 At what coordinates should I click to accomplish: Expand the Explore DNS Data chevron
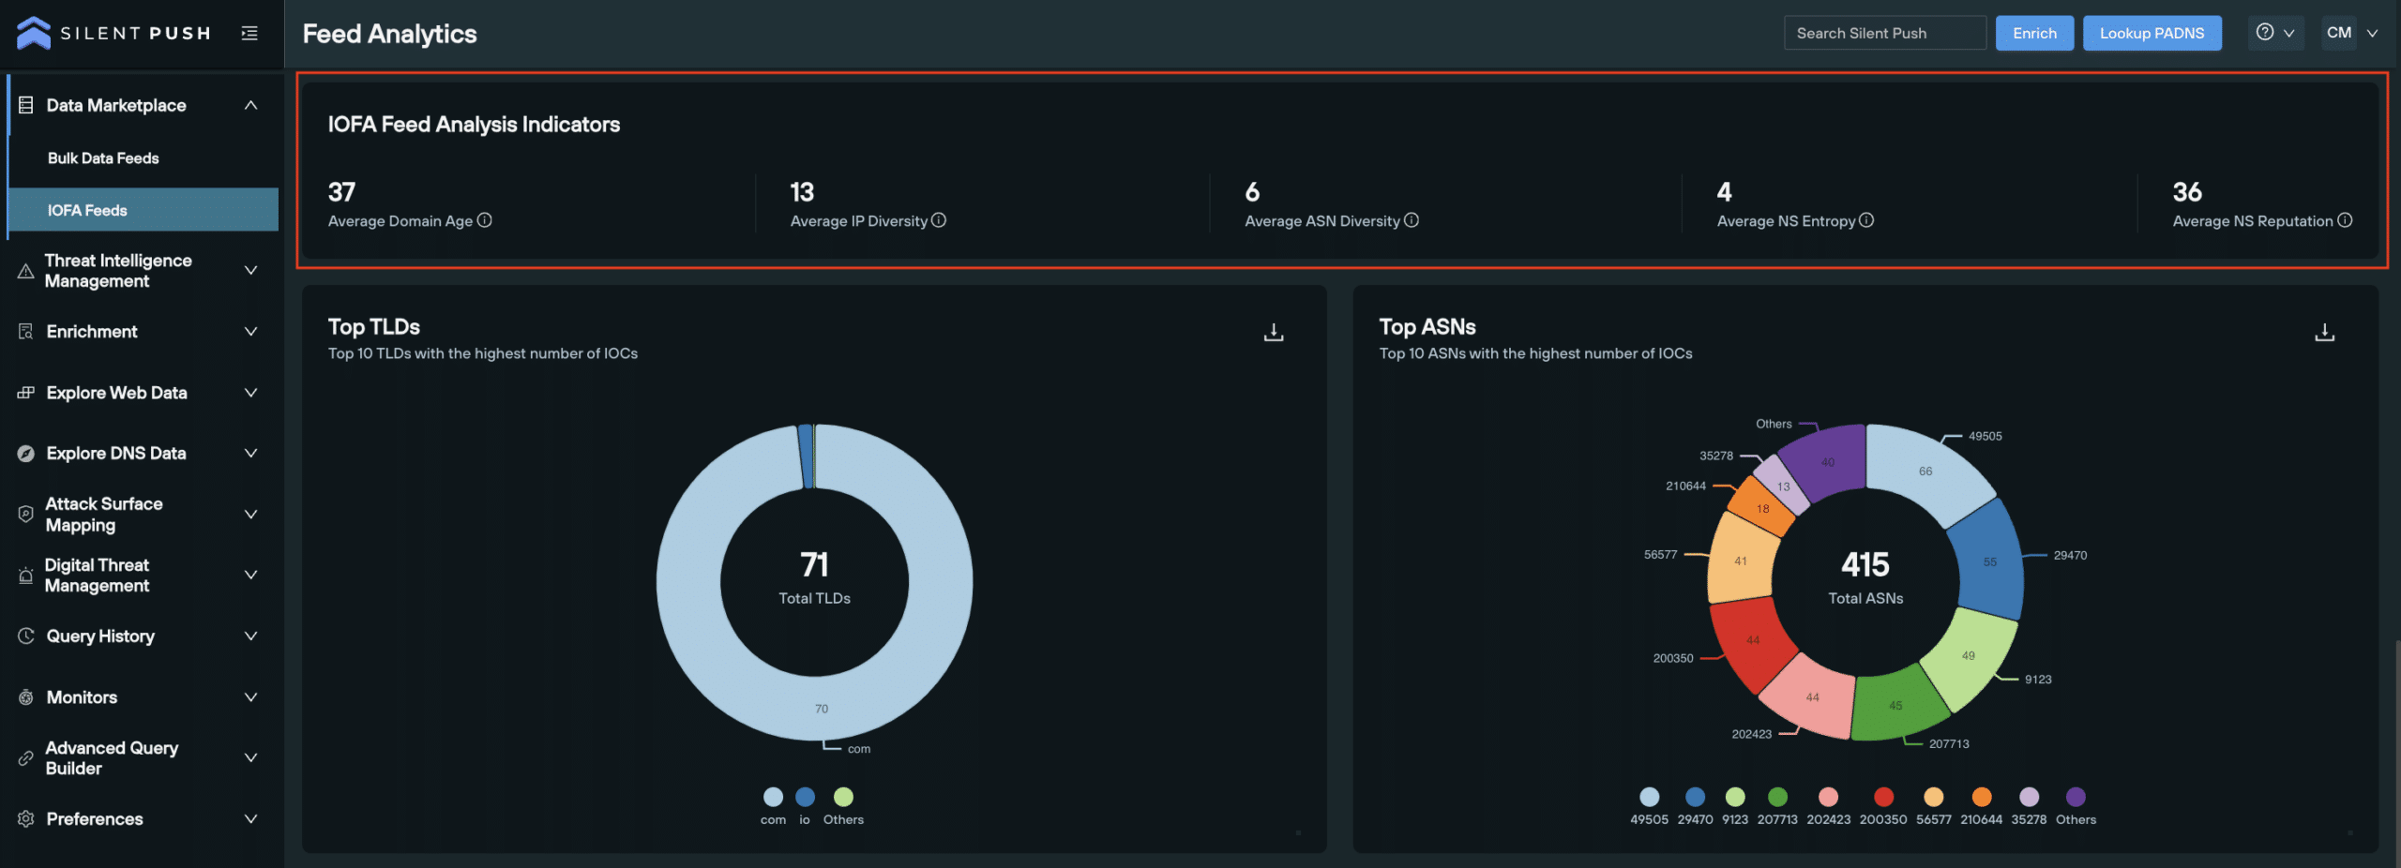tap(250, 453)
